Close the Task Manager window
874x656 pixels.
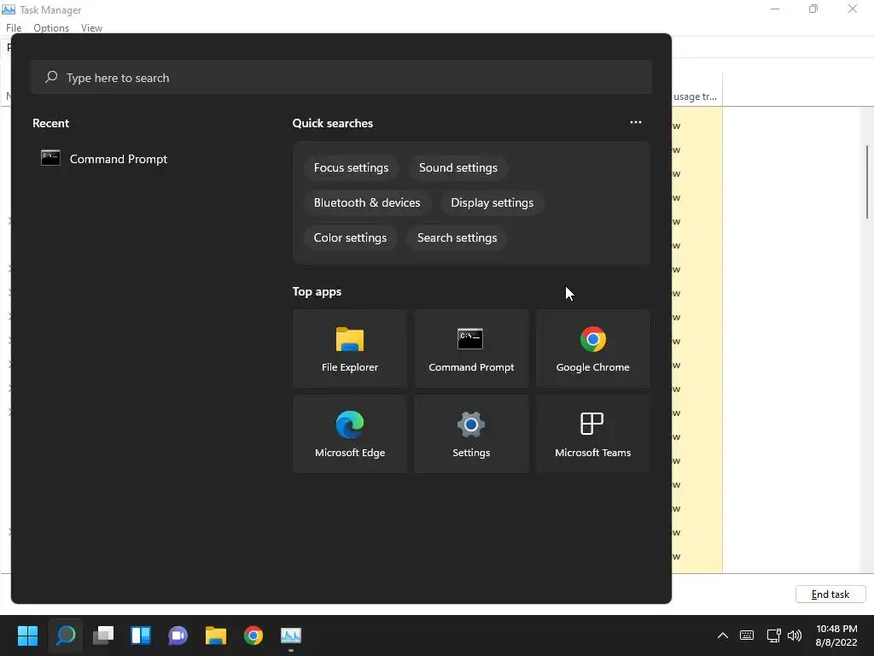coord(853,9)
